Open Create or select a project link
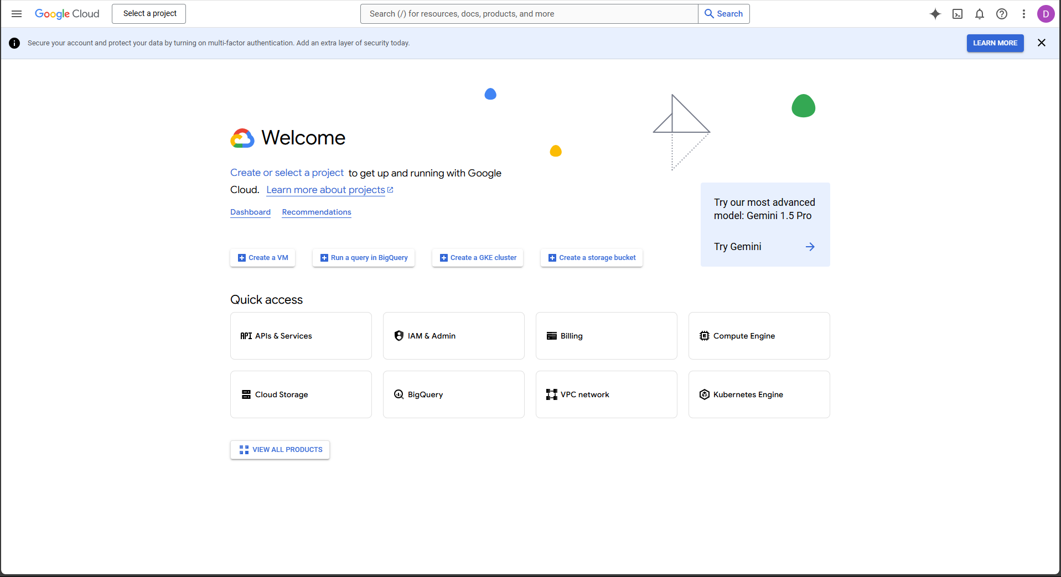Image resolution: width=1061 pixels, height=577 pixels. [x=287, y=173]
